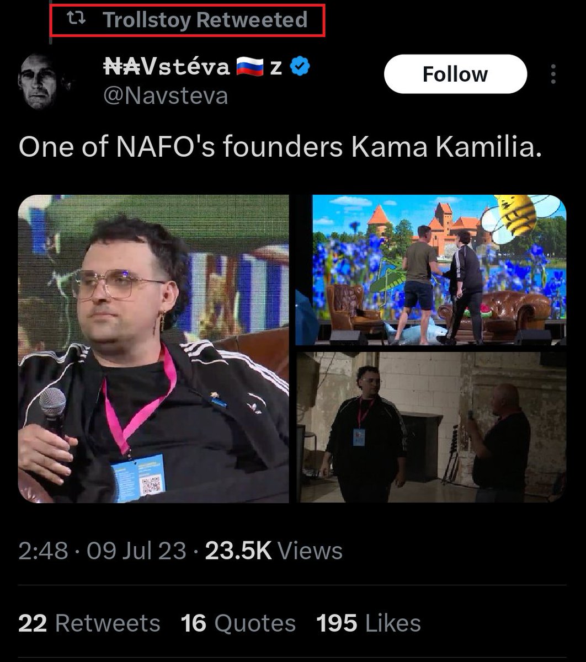Image resolution: width=586 pixels, height=662 pixels.
Task: Click the 23.5K Views count
Action: pyautogui.click(x=274, y=551)
